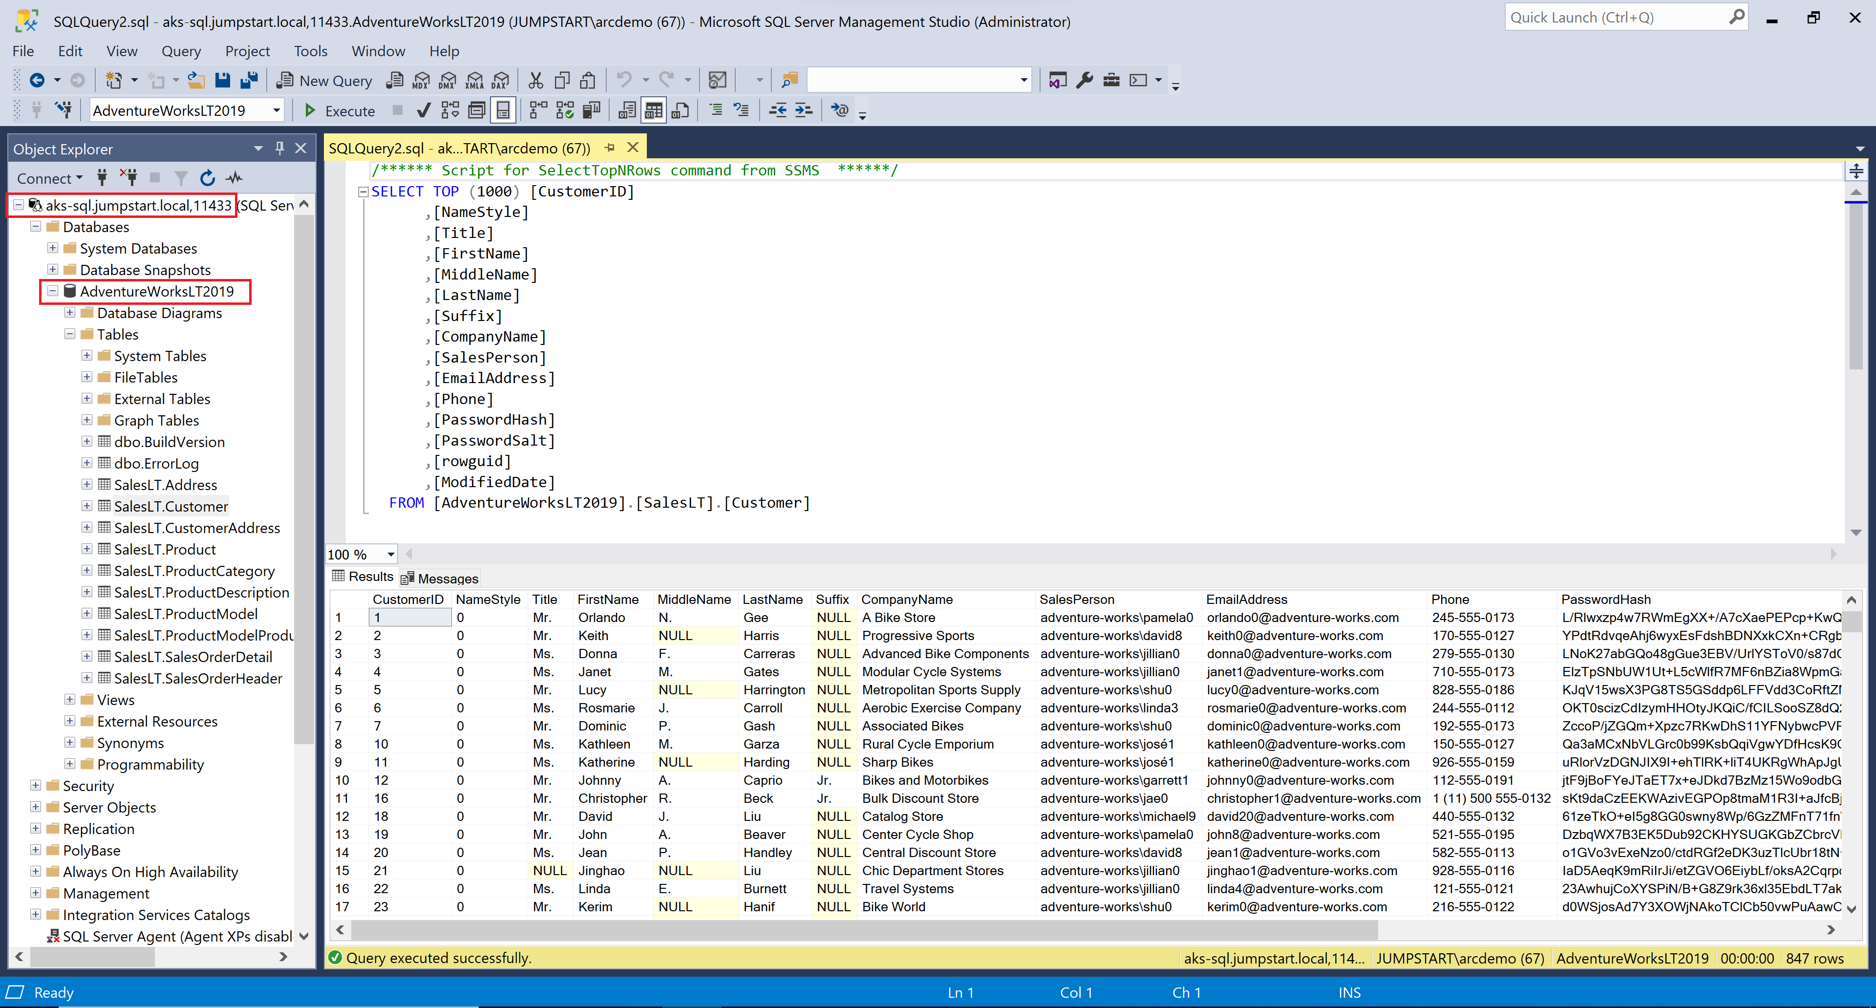Click the Cut scissors icon
Image resolution: width=1876 pixels, height=1008 pixels.
pyautogui.click(x=535, y=80)
